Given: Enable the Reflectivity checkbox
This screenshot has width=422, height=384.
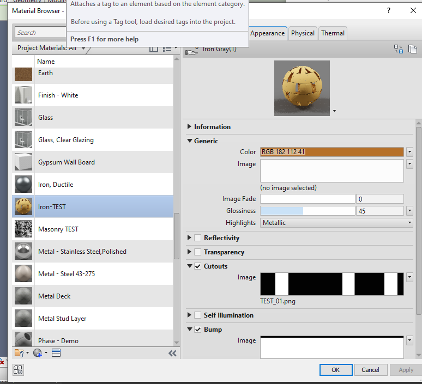Looking at the screenshot, I should pos(197,237).
